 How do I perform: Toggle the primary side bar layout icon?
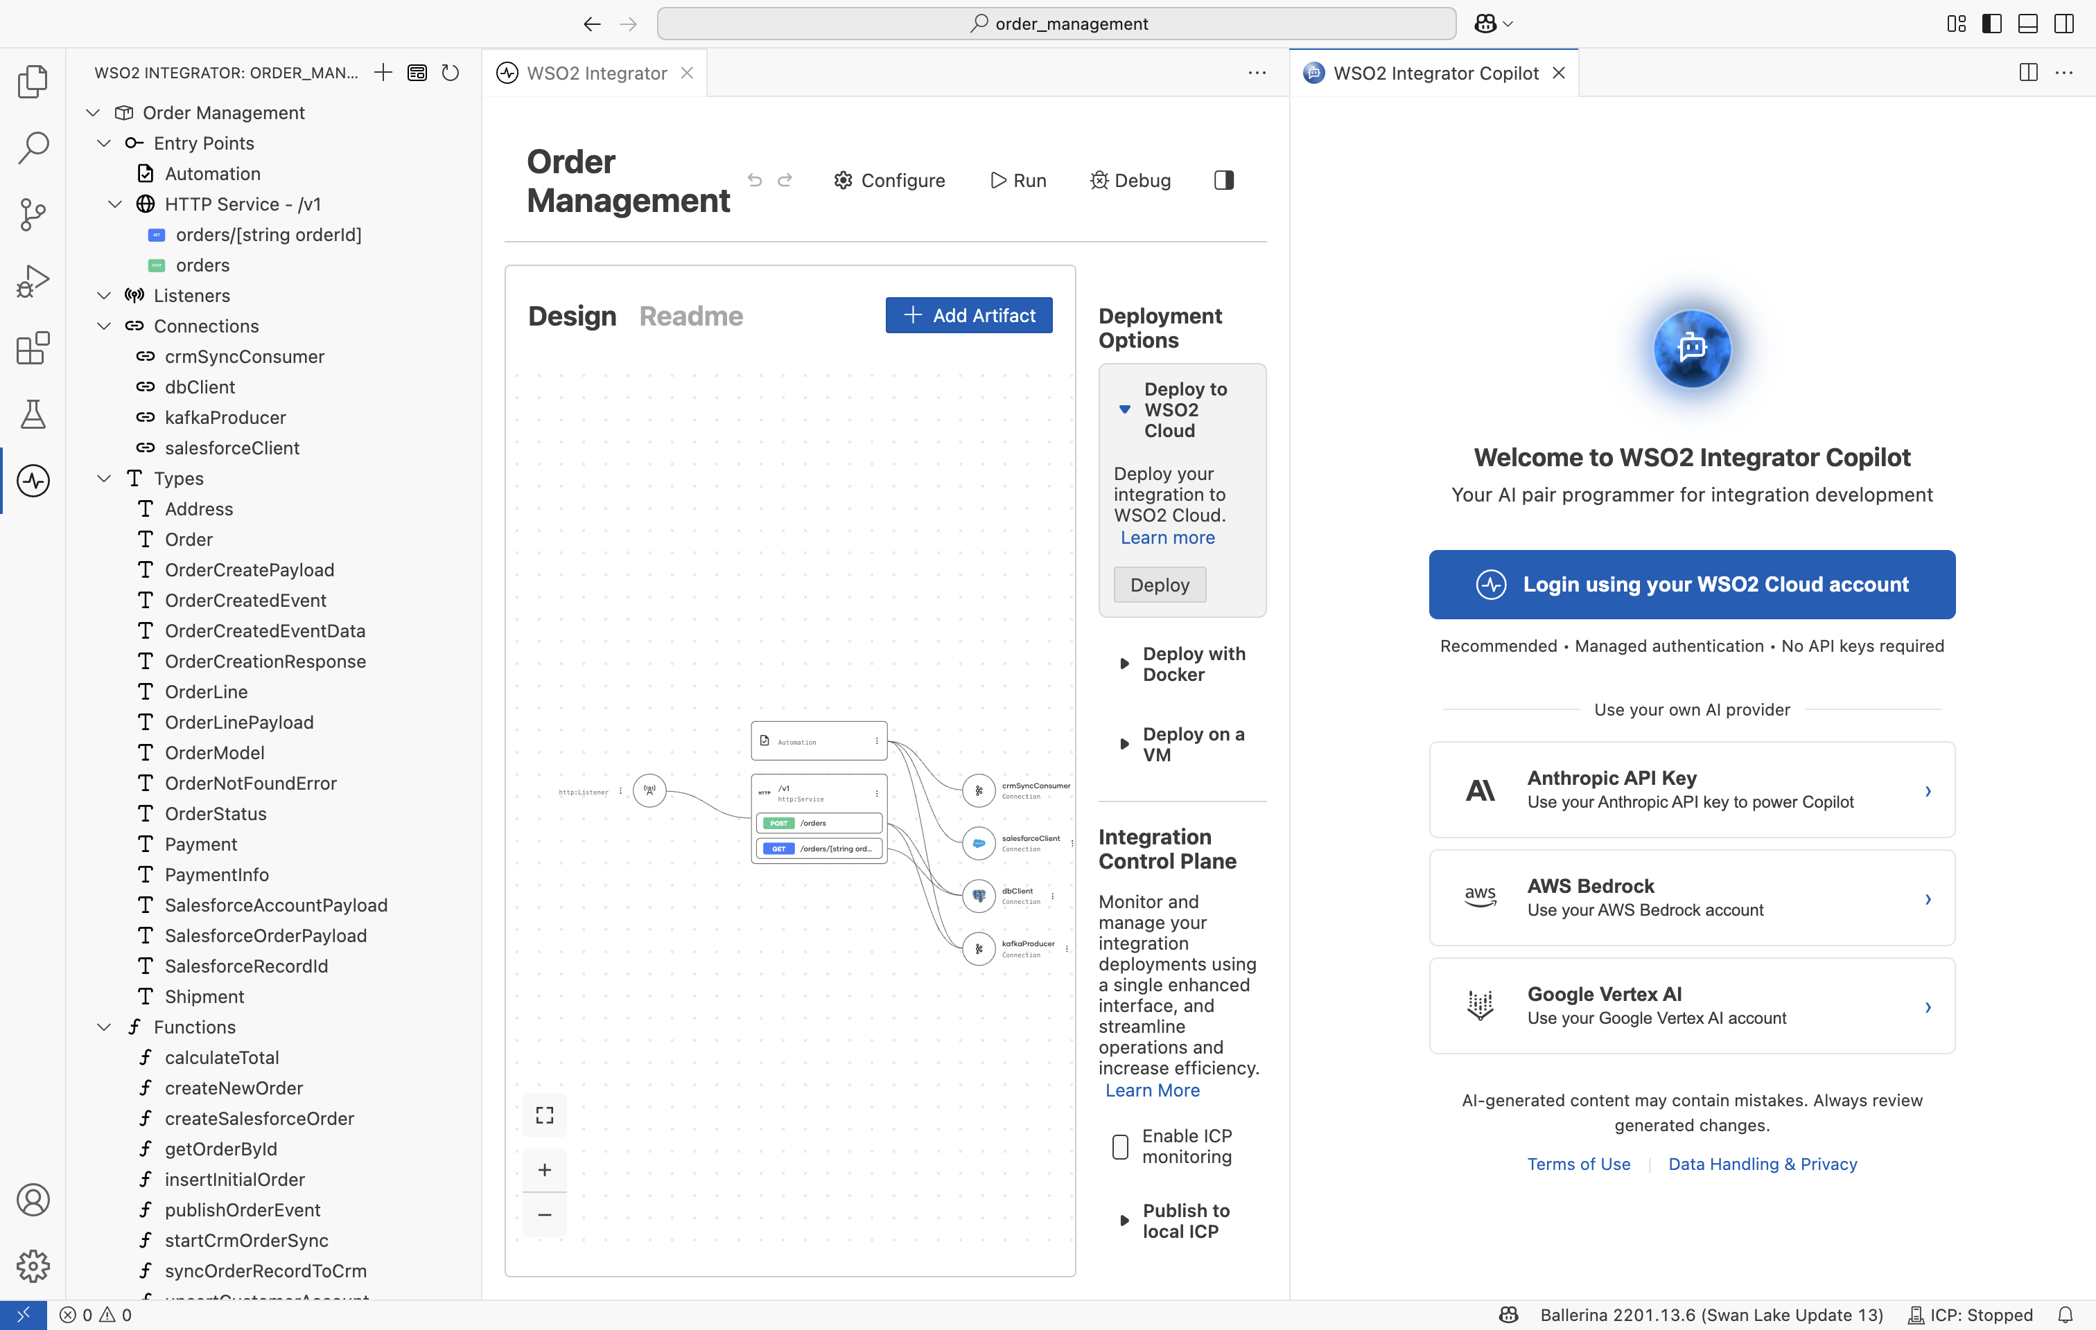(x=1991, y=24)
